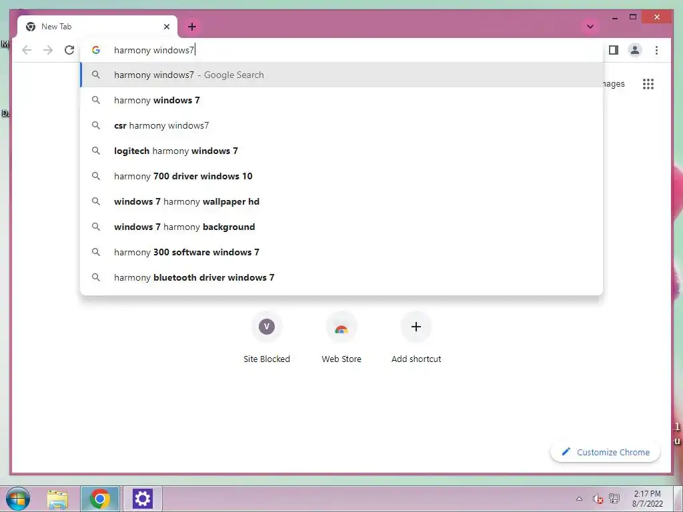683x512 pixels.
Task: Open the side panel icon
Action: point(614,50)
